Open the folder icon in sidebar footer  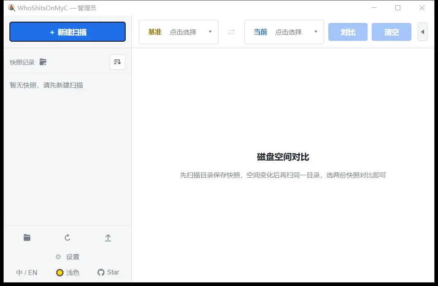[x=27, y=237]
